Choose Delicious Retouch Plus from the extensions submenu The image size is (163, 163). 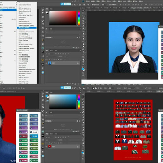click(x=25, y=24)
